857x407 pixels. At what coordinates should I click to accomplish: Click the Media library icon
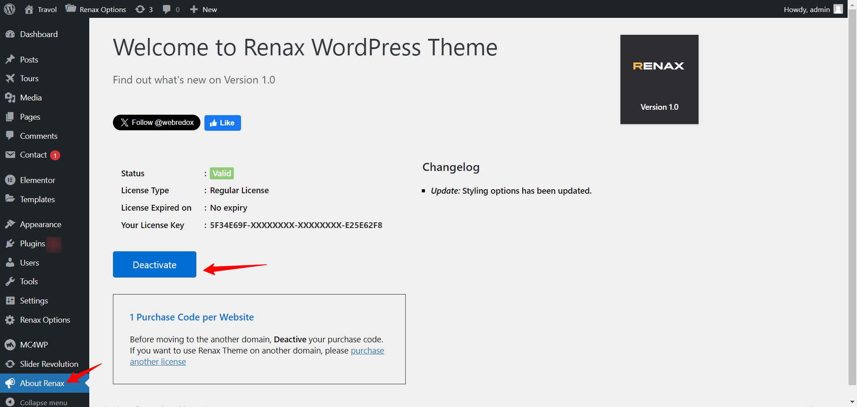coord(10,98)
